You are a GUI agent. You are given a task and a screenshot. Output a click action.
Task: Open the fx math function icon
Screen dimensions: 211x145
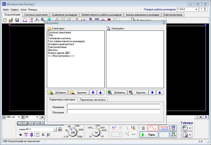(x=43, y=135)
